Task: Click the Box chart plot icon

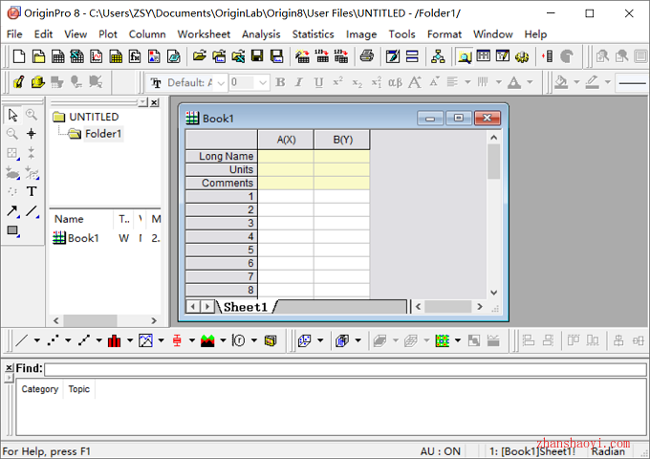Action: (x=177, y=340)
